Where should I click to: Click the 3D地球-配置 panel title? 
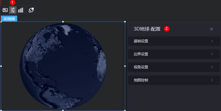coord(147,29)
